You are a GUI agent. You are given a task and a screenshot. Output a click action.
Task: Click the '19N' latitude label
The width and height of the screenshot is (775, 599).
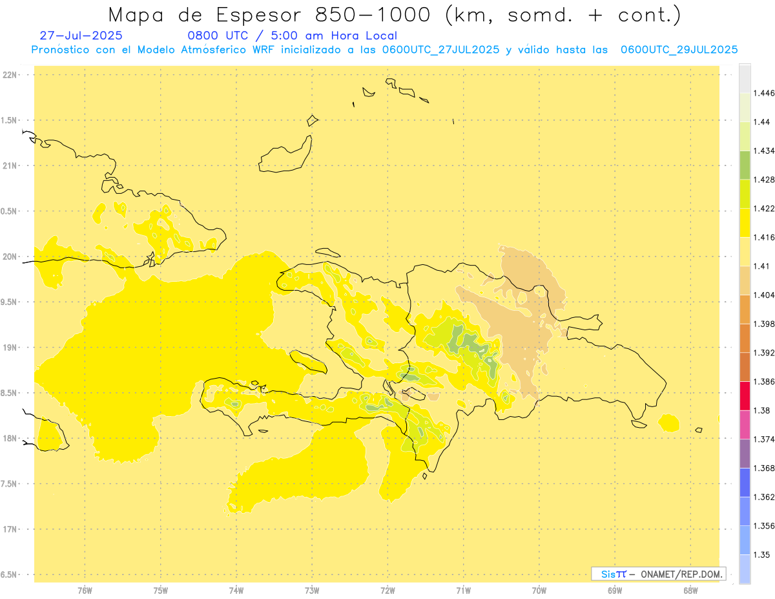11,348
